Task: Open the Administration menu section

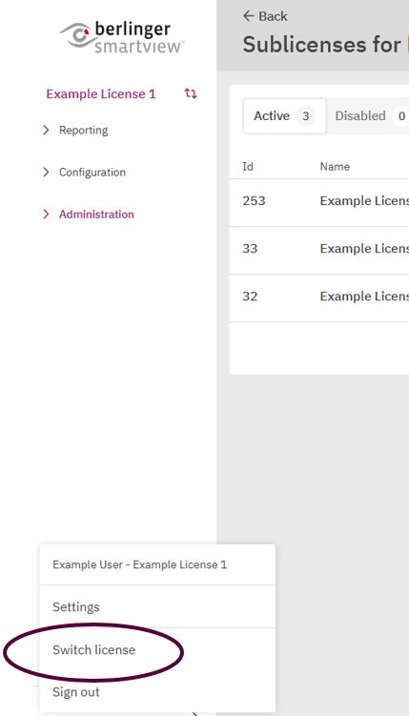Action: 96,215
